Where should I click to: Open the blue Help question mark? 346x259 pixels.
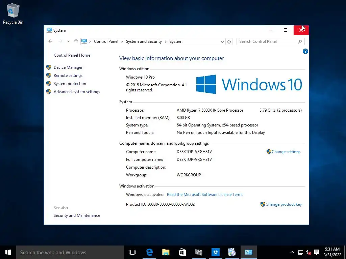305,51
